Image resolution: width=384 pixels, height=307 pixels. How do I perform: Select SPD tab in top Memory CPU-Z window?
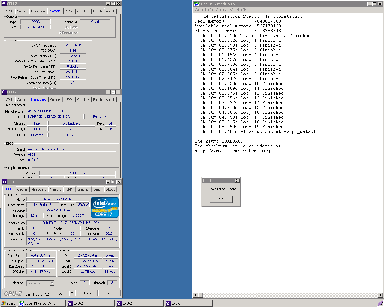[69, 11]
